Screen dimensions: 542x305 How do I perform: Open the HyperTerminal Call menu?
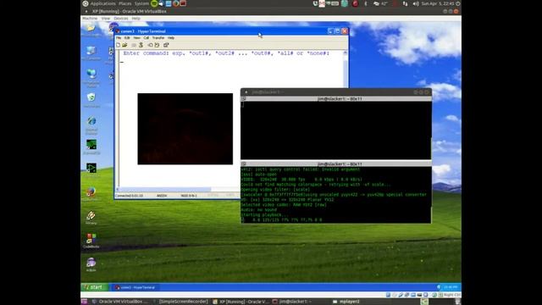[x=147, y=37]
